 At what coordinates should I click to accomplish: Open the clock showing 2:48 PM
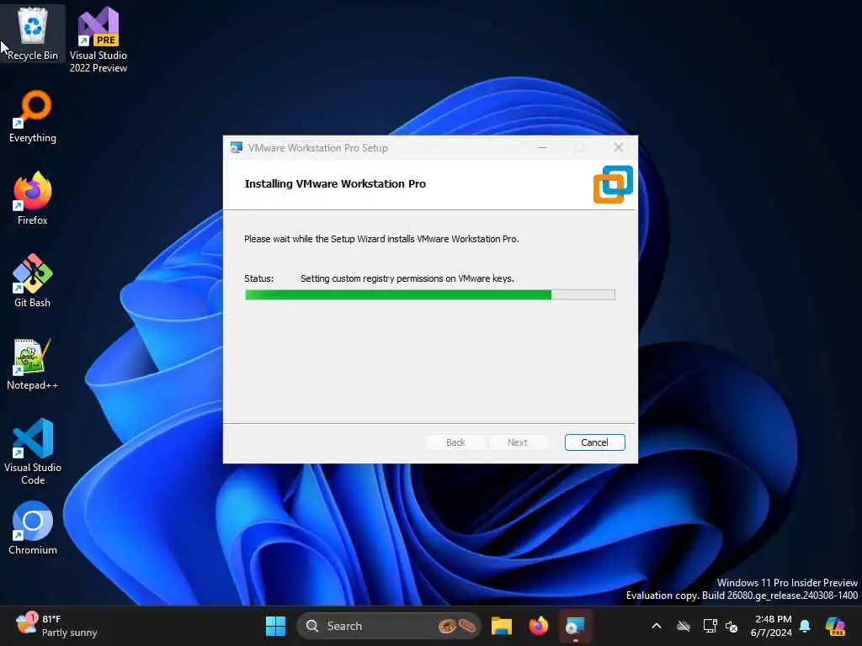click(771, 626)
